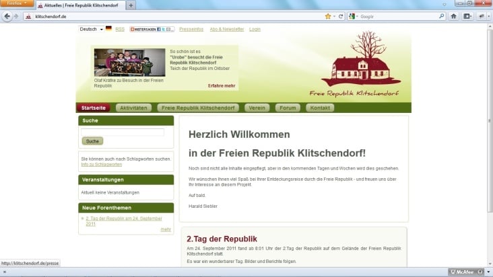This screenshot has width=493, height=277.
Task: Select the Aktuelles browser tab
Action: click(x=81, y=5)
